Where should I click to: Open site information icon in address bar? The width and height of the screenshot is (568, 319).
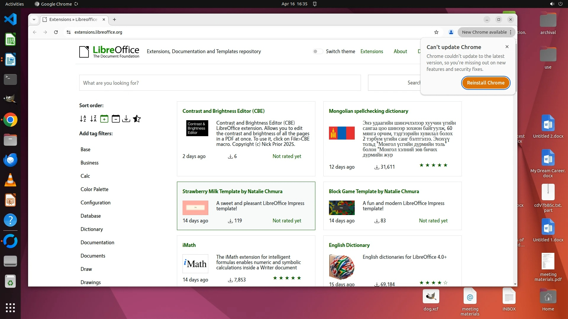[69, 32]
